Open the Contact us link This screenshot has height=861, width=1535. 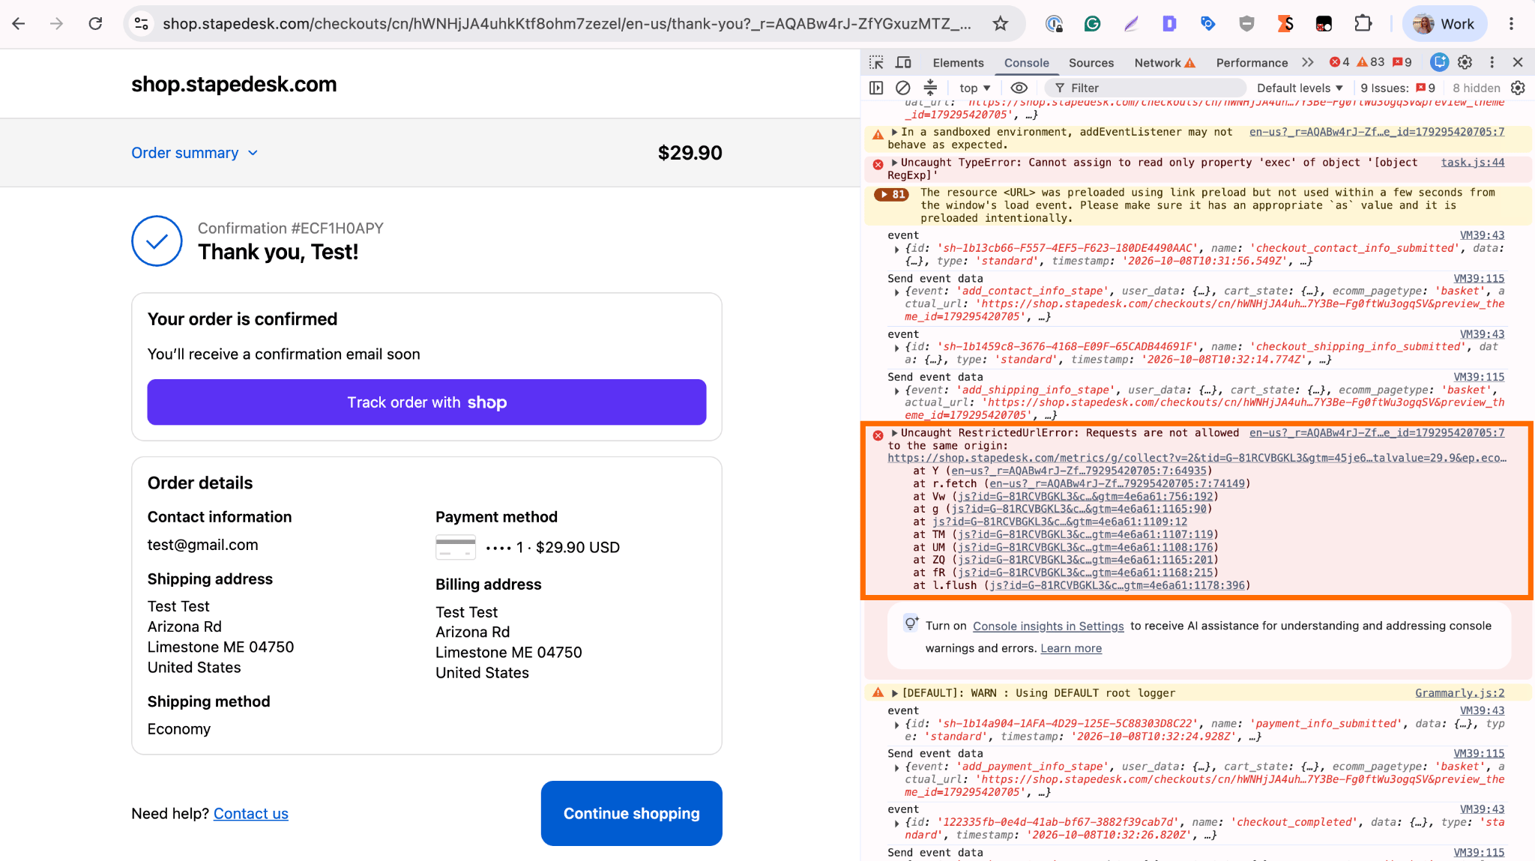point(250,813)
